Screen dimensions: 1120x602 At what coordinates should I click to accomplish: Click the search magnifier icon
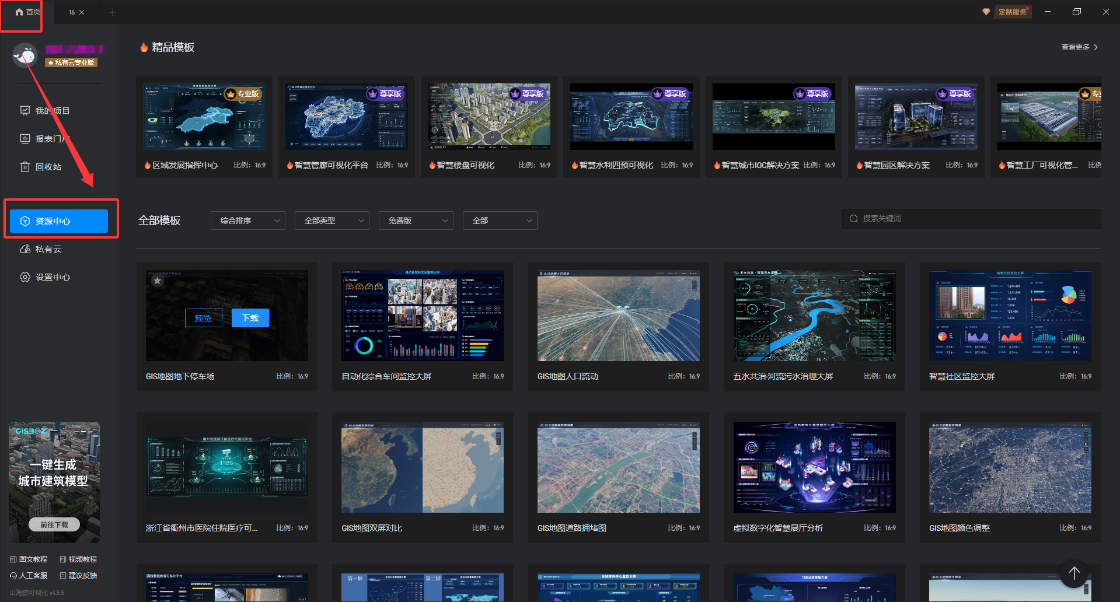[x=854, y=219]
